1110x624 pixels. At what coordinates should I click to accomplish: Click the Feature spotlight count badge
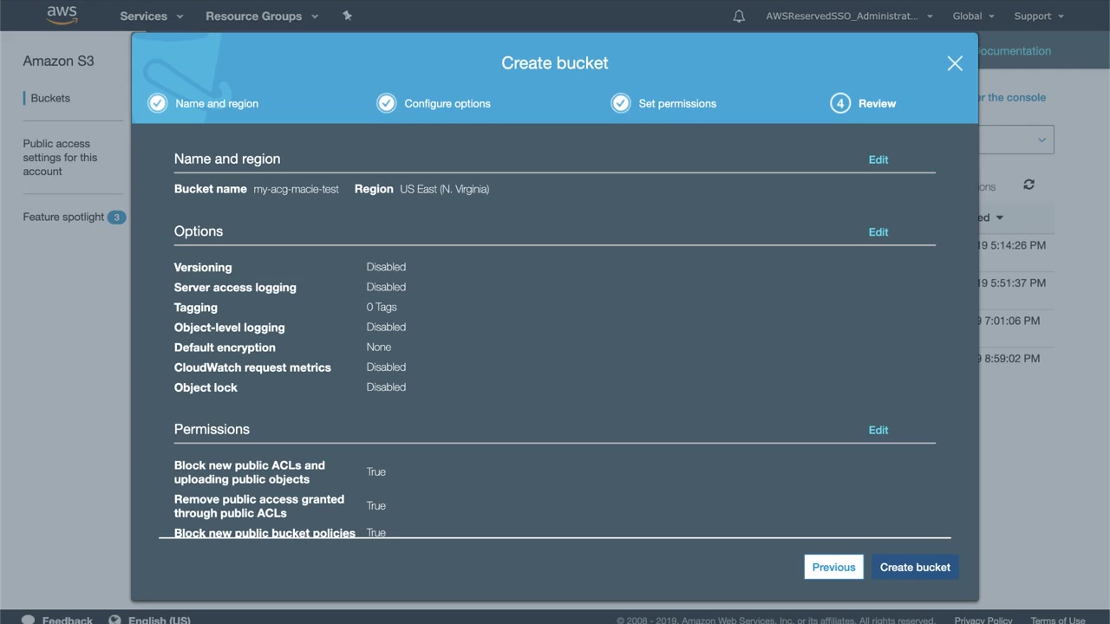click(x=116, y=217)
